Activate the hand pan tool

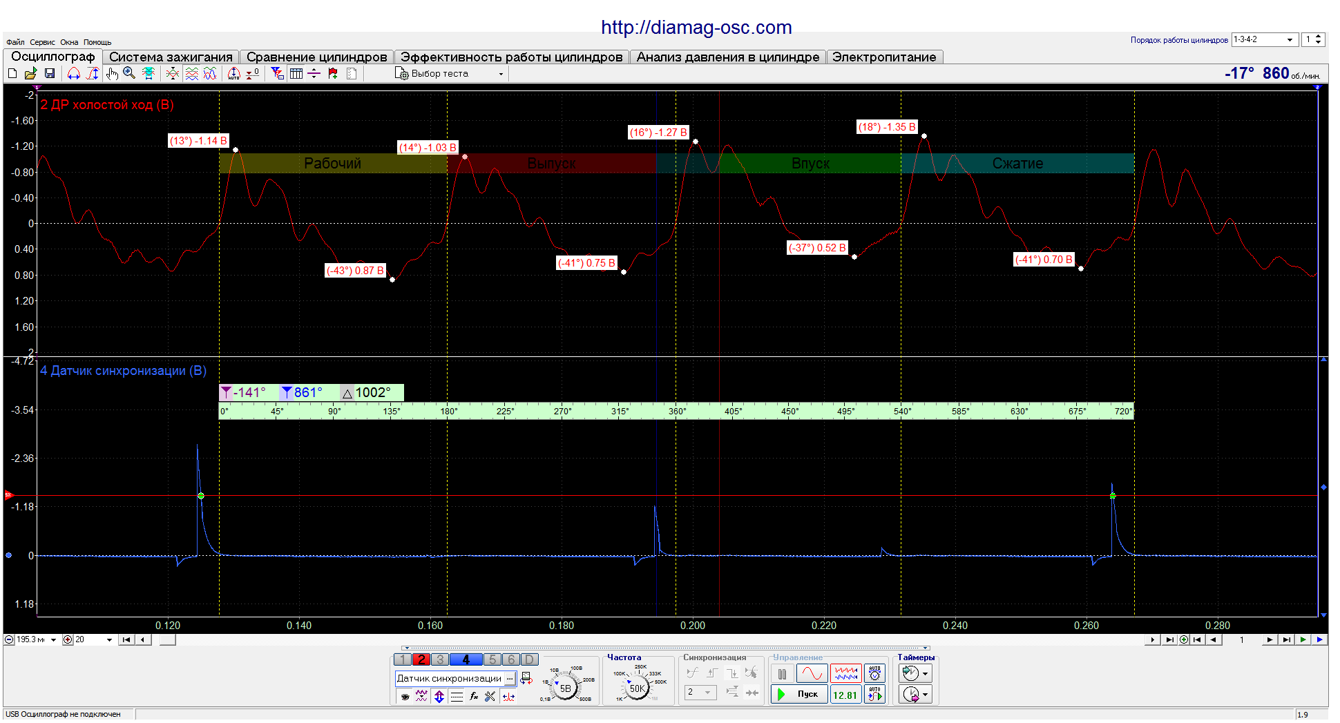coord(112,73)
